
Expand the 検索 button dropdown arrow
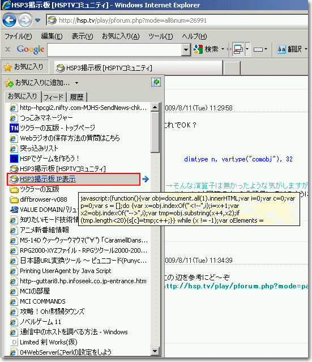pyautogui.click(x=223, y=49)
